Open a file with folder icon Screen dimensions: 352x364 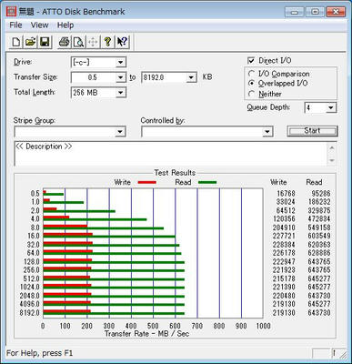pyautogui.click(x=30, y=42)
